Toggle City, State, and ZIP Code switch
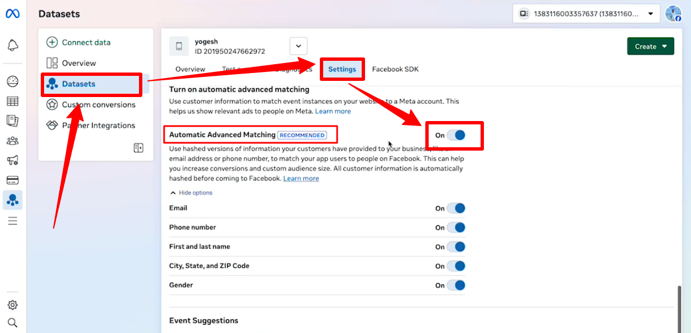The height and width of the screenshot is (333, 691). pos(455,266)
